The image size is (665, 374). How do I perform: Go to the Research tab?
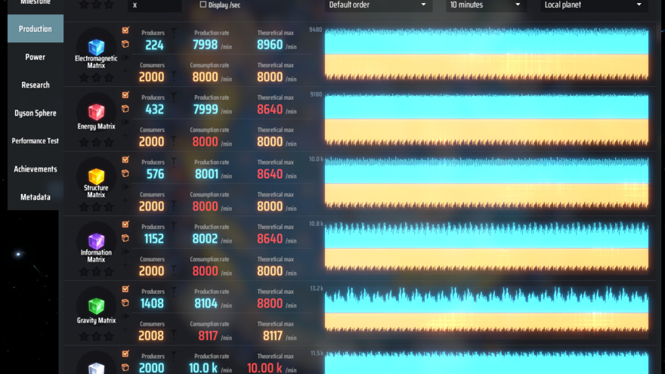[x=36, y=85]
